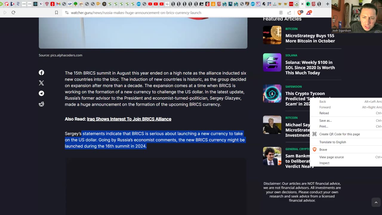This screenshot has height=215, width=382.
Task: Click the QR code icon in the context menu
Action: click(314, 134)
